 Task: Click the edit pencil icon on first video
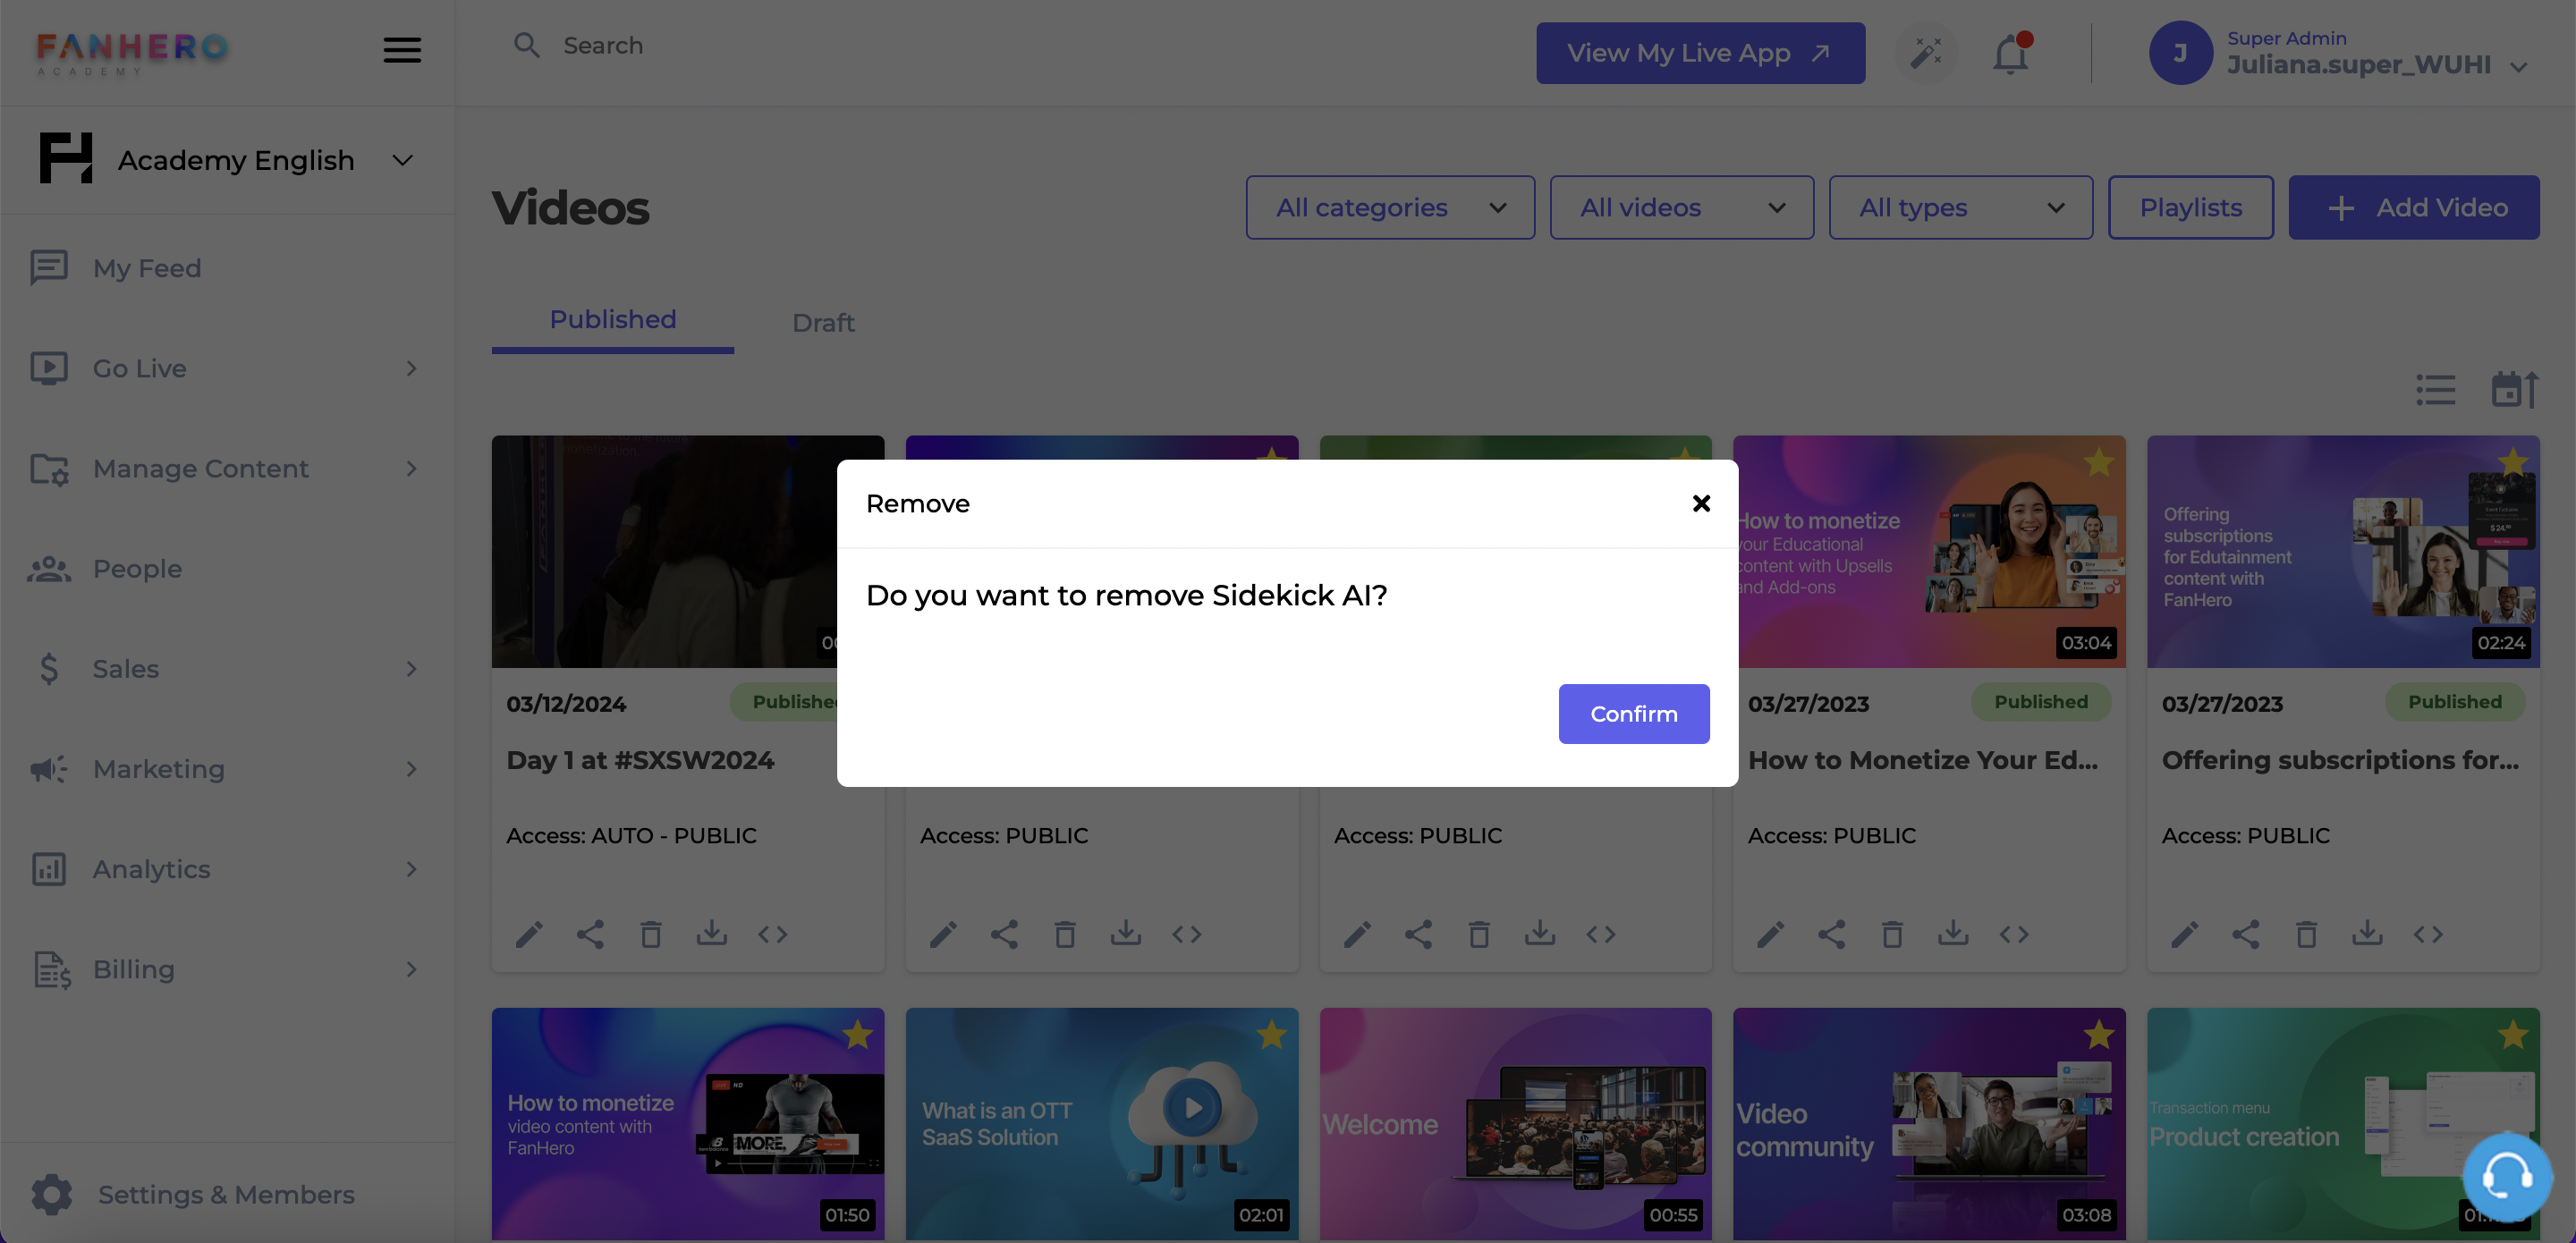pos(528,934)
